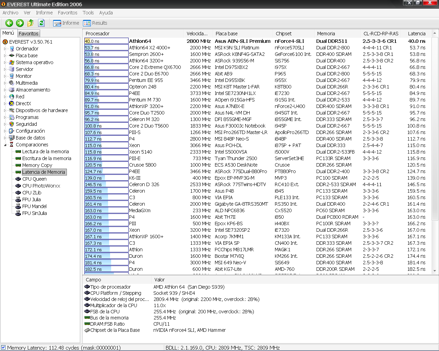Open the Tools menu
The image size is (439, 351).
[88, 13]
